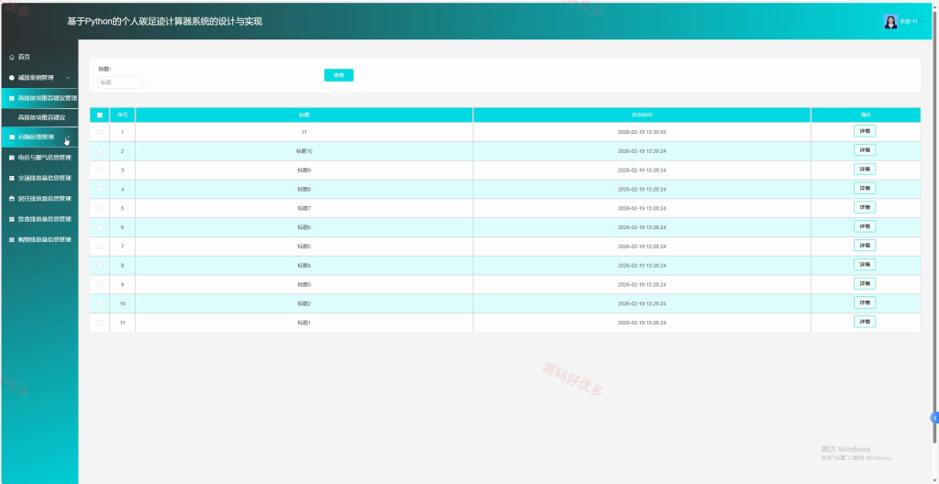Select row 7 with its checkbox
939x484 pixels.
[x=100, y=247]
